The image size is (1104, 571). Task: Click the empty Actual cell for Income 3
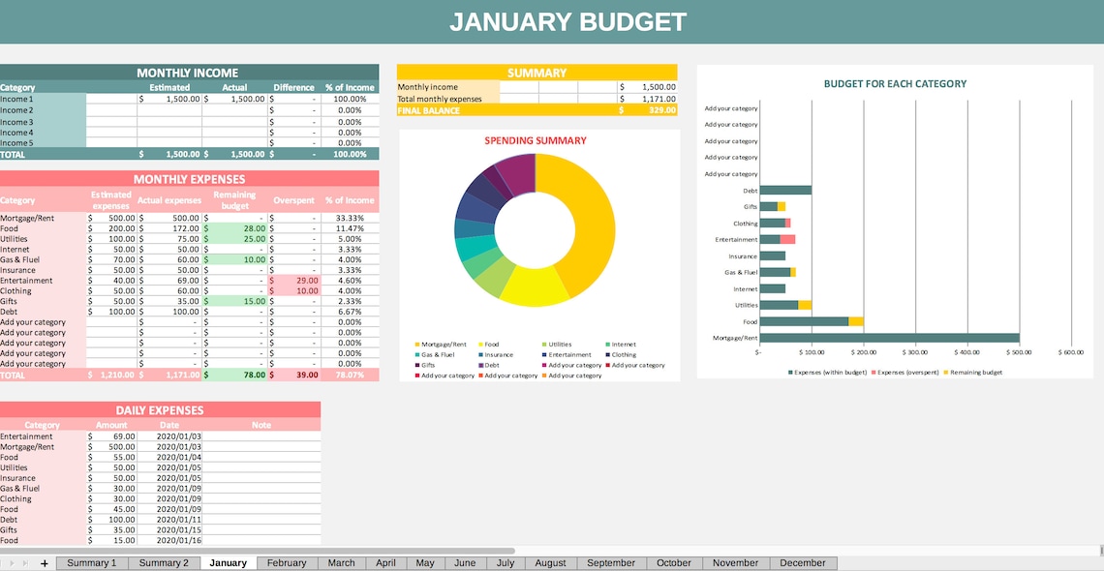[x=234, y=122]
